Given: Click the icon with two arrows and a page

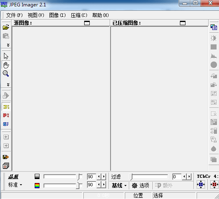Looking at the screenshot, I should point(214,131).
